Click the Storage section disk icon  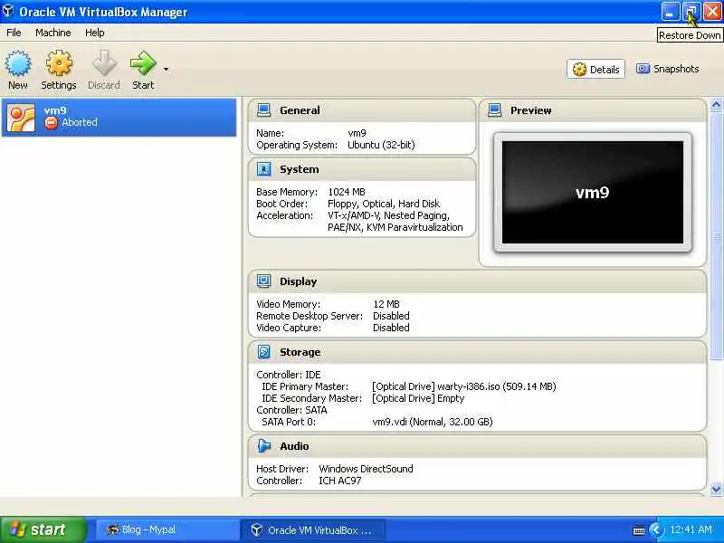tap(263, 352)
